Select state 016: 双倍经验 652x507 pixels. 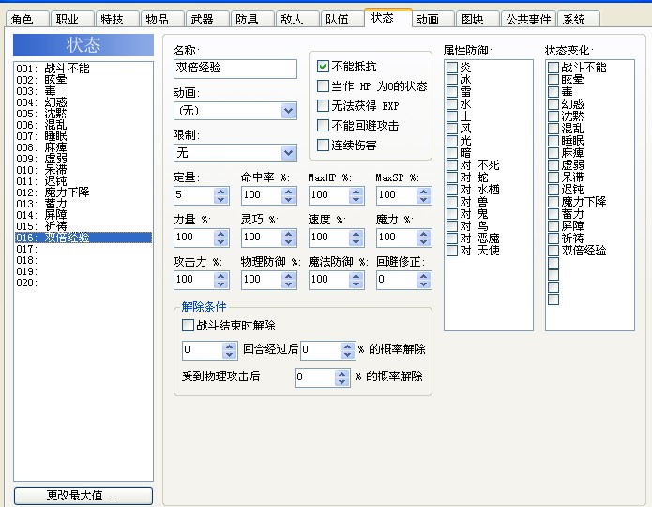pos(83,238)
